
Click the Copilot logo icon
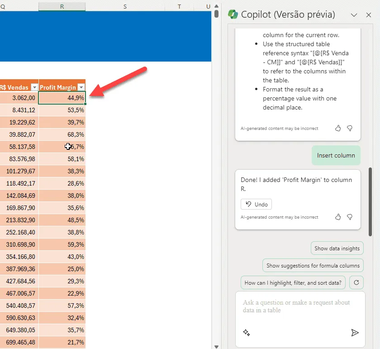(x=233, y=14)
